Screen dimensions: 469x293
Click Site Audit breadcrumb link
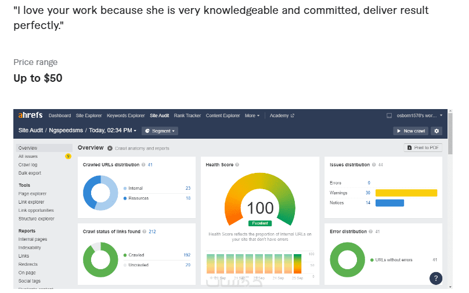[31, 131]
